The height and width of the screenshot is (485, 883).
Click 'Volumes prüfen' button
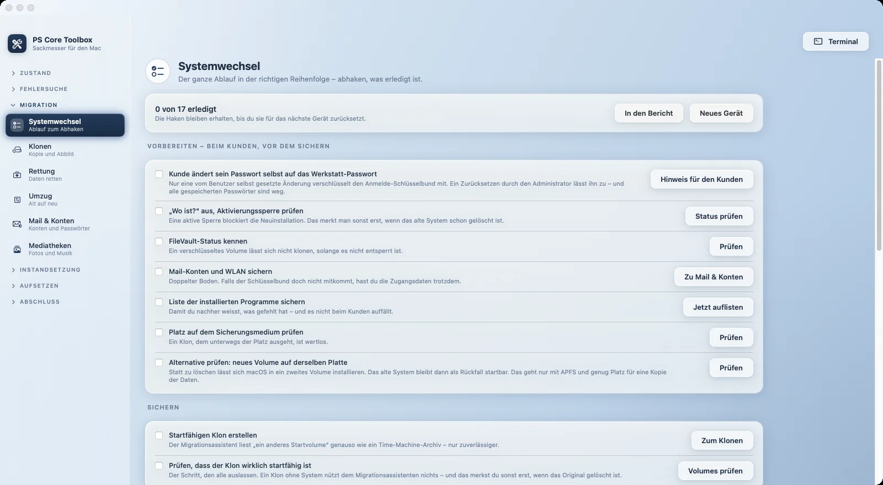point(715,471)
